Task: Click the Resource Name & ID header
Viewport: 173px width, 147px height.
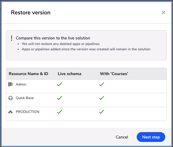Action: tap(29, 73)
